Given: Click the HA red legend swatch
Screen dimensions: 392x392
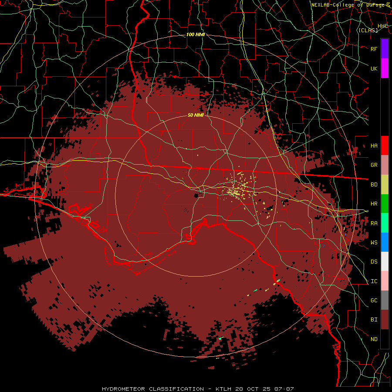Looking at the screenshot, I should (385, 145).
